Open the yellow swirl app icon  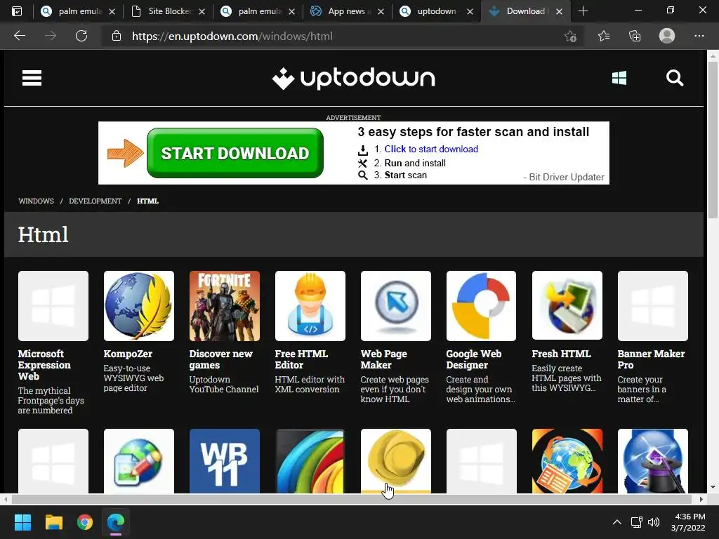tap(396, 461)
